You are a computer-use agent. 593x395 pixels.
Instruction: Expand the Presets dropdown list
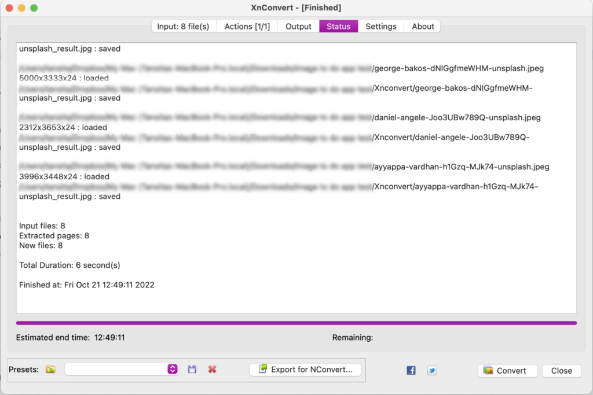[x=173, y=369]
